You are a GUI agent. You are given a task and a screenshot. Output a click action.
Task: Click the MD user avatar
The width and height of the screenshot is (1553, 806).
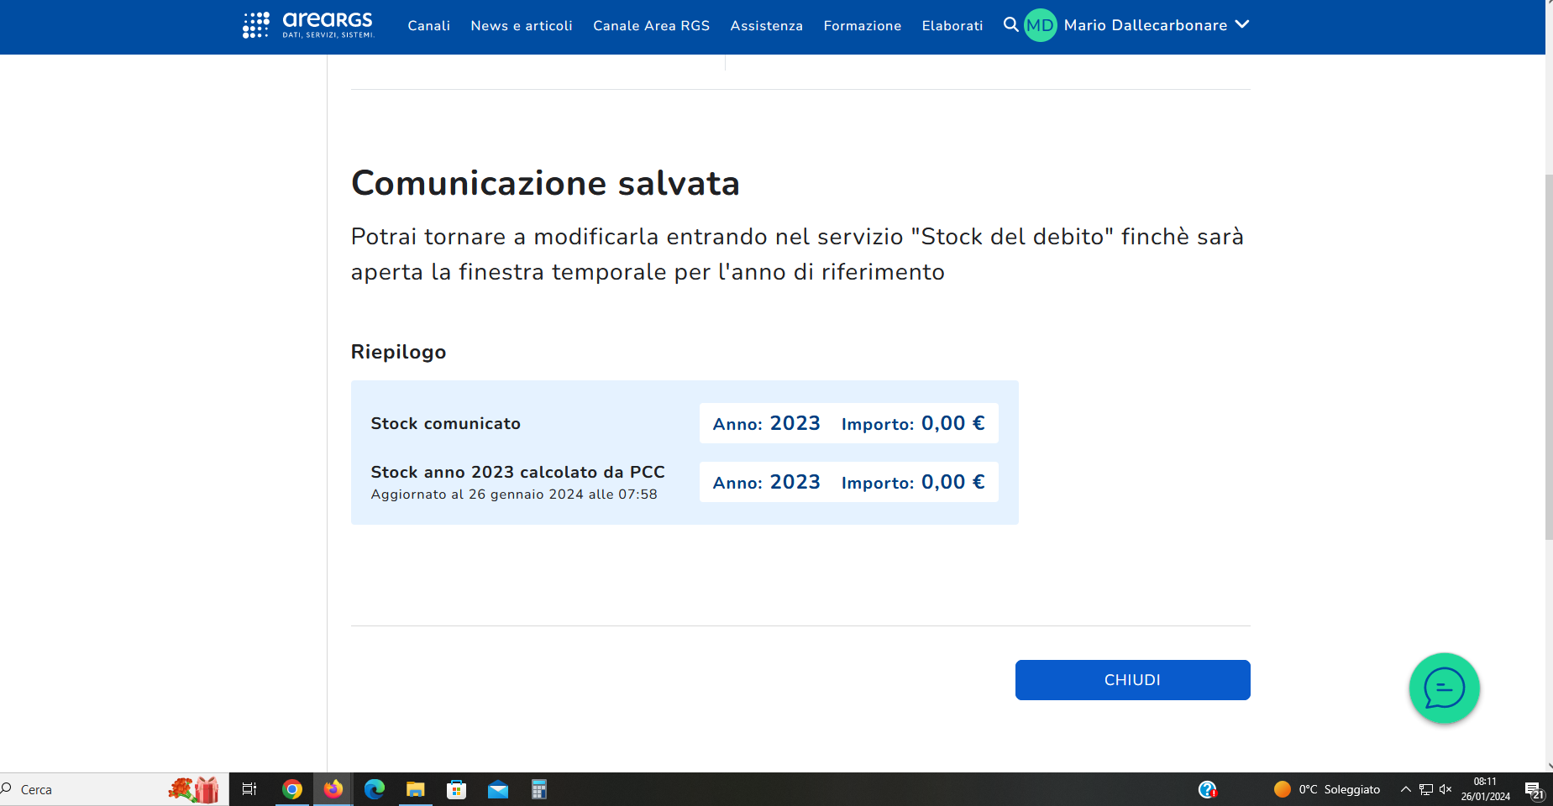click(1040, 25)
